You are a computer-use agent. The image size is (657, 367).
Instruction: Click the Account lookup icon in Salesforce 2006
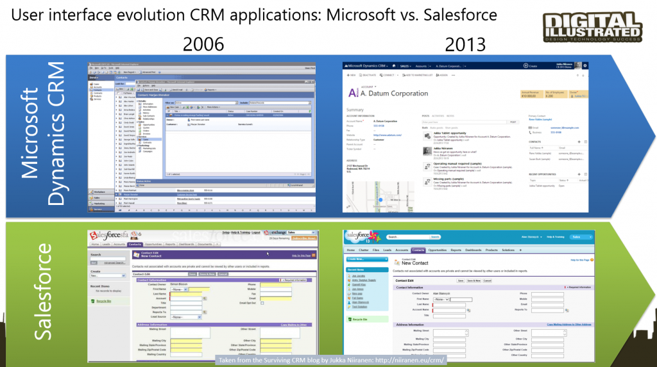(205, 298)
